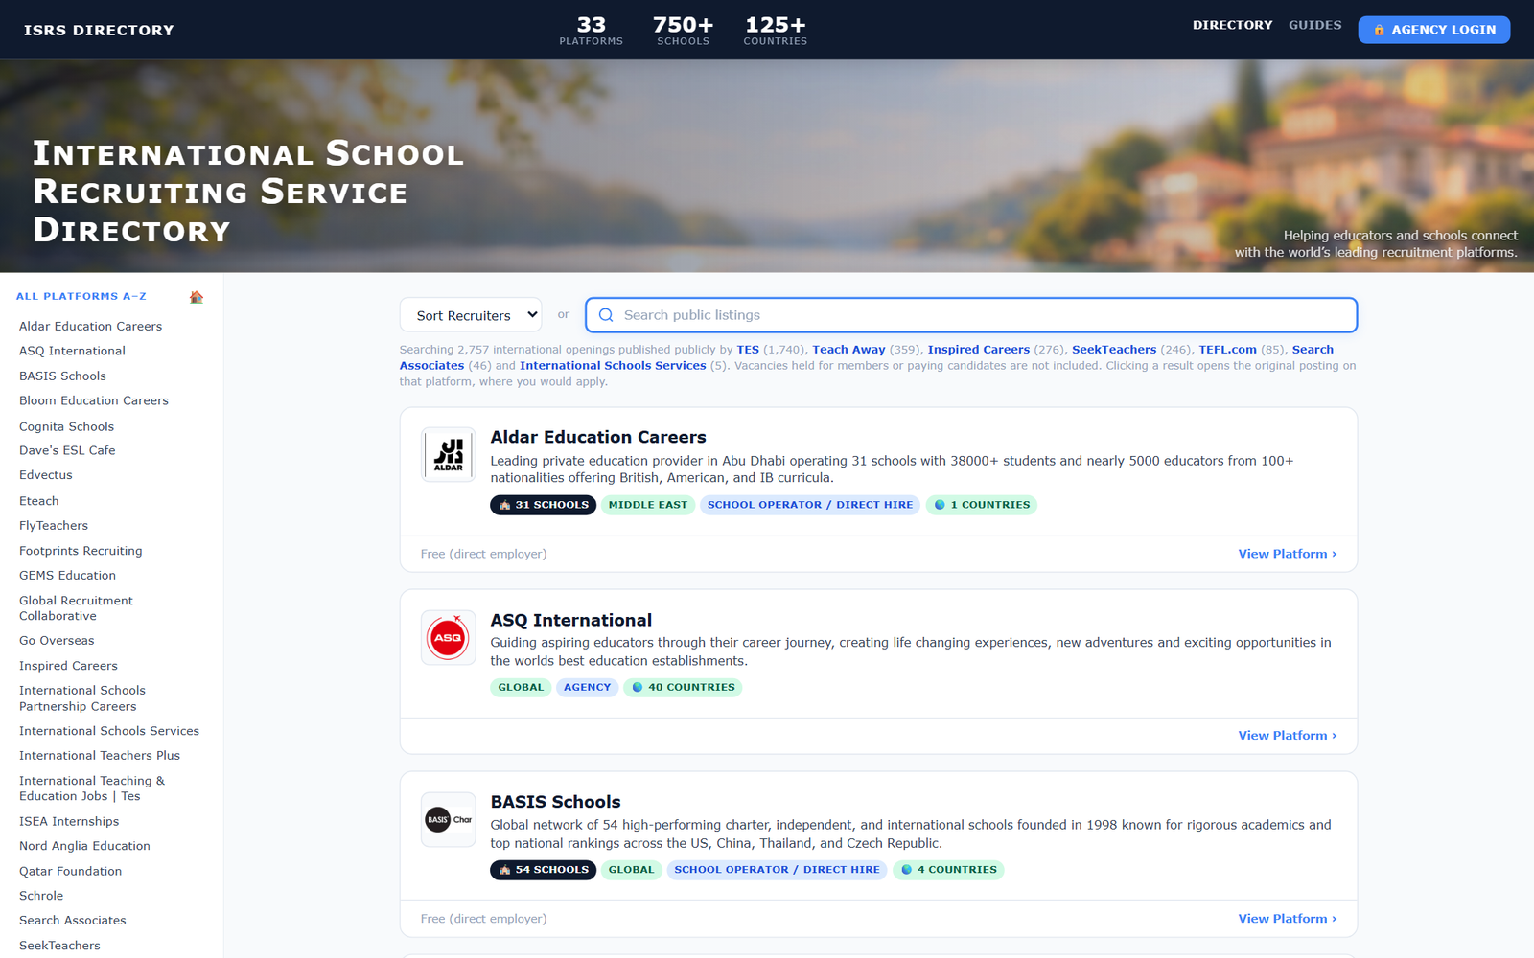Image resolution: width=1534 pixels, height=958 pixels.
Task: Click the 4 Countries badge on BASIS
Action: pos(948,870)
